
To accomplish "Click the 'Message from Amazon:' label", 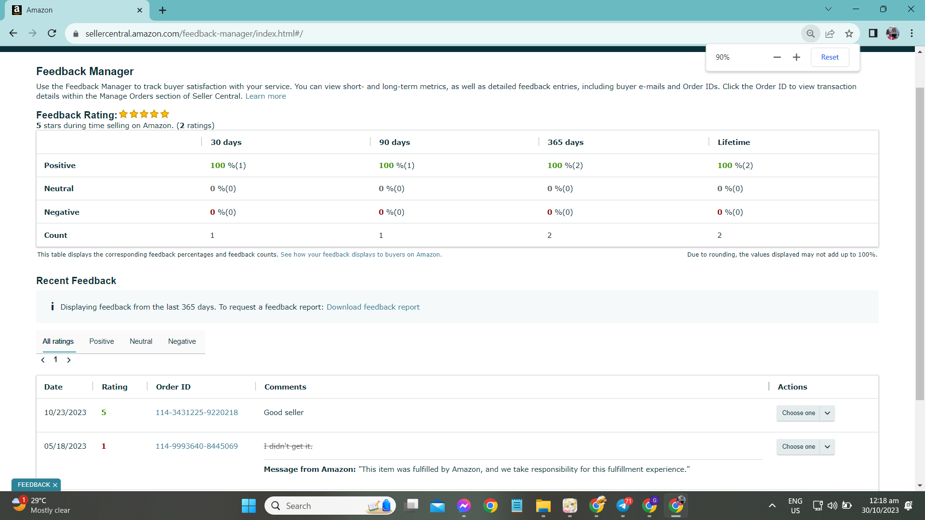I will pyautogui.click(x=310, y=469).
